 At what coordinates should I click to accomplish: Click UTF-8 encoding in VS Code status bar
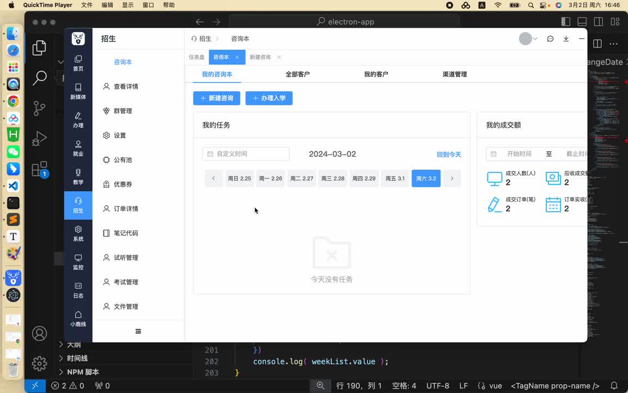pos(438,386)
